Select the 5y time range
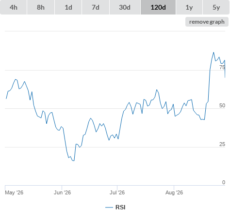 216,7
